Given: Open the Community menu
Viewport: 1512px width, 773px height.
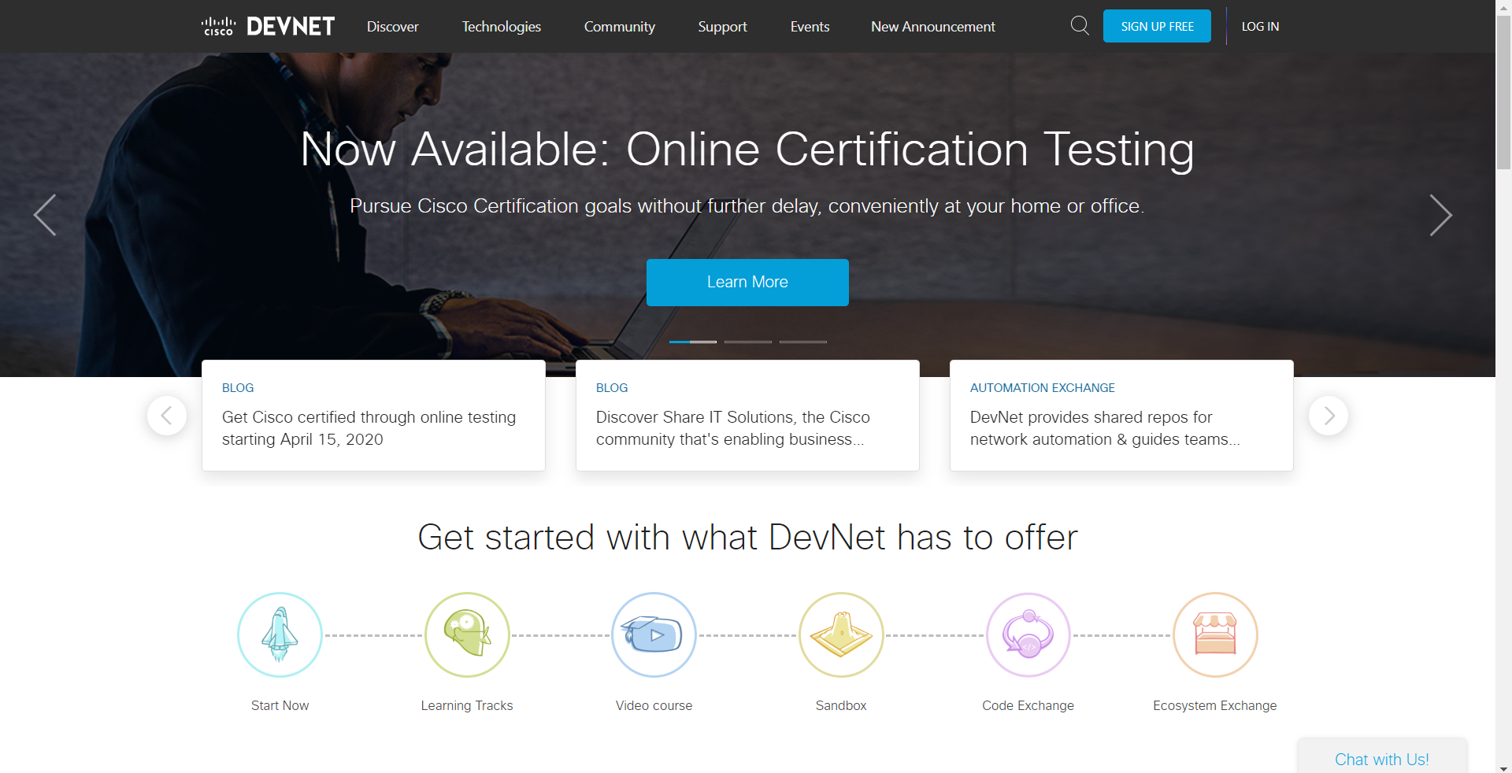Looking at the screenshot, I should pyautogui.click(x=619, y=26).
